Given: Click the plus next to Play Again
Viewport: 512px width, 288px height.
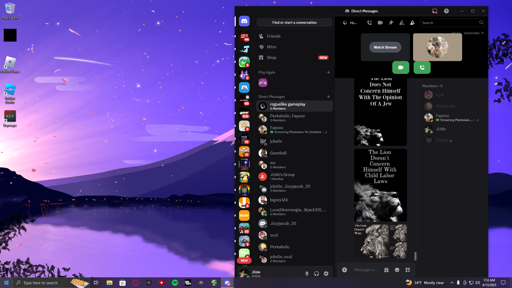Looking at the screenshot, I should 329,72.
